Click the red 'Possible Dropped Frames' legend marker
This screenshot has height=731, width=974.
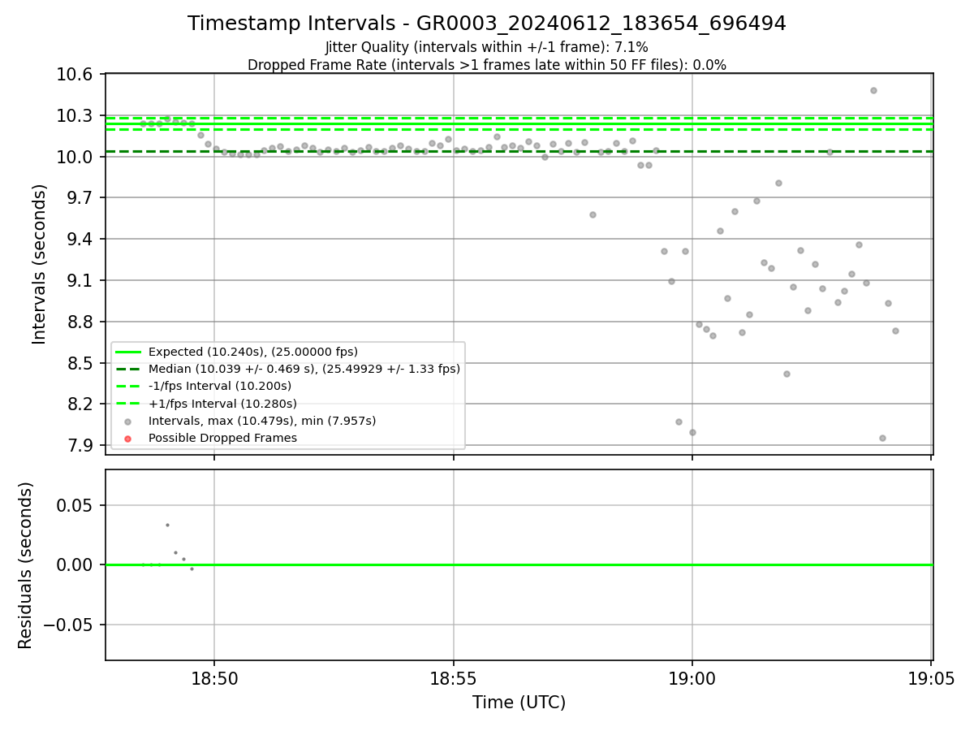coord(128,439)
